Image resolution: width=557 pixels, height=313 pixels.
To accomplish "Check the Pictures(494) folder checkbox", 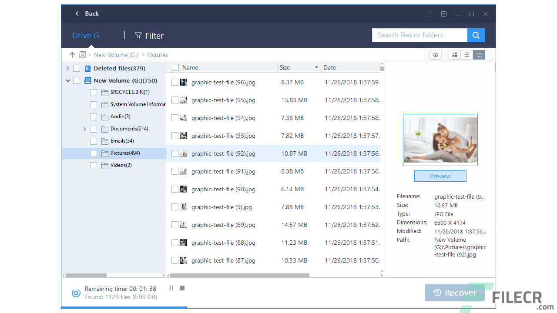I will point(94,153).
